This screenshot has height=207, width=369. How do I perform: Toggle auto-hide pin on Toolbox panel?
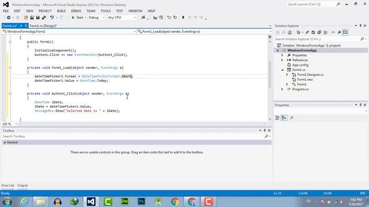(265, 131)
